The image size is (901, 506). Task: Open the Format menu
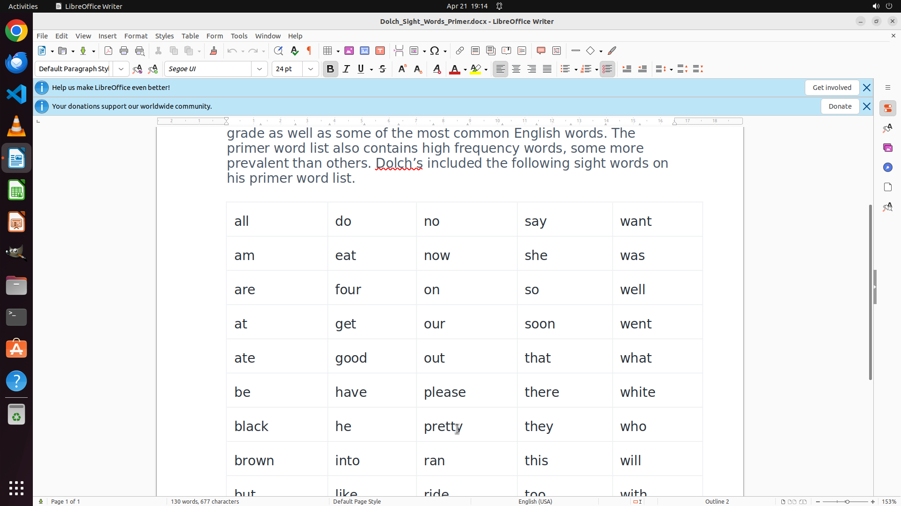[136, 36]
